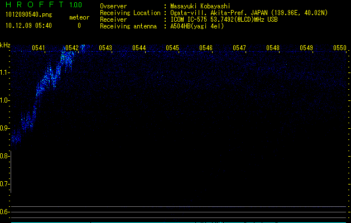351x223 pixels.
Task: Click the 0546 time marker
Action: coord(206,48)
